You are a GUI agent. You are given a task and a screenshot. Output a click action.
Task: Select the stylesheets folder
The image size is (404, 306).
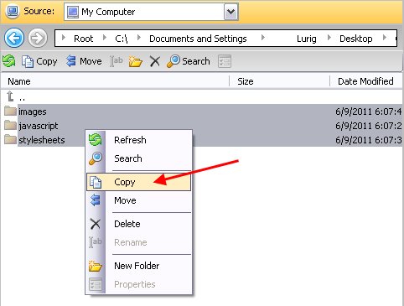[x=42, y=140]
